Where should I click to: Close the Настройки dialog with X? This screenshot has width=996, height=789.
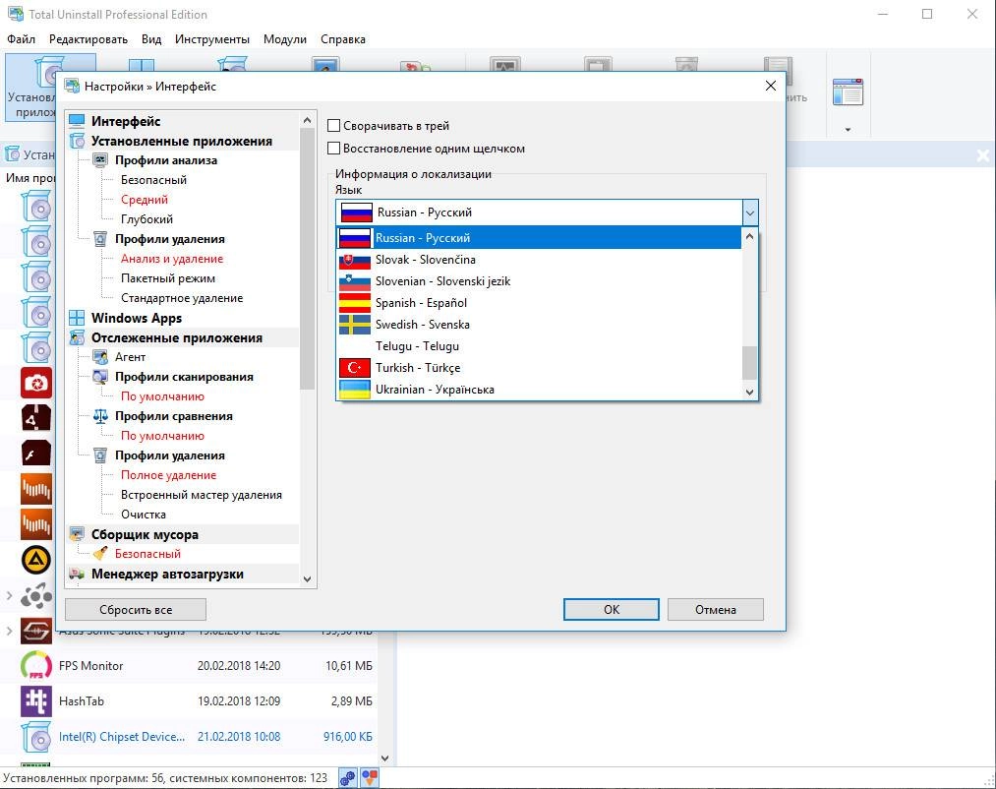pyautogui.click(x=771, y=86)
